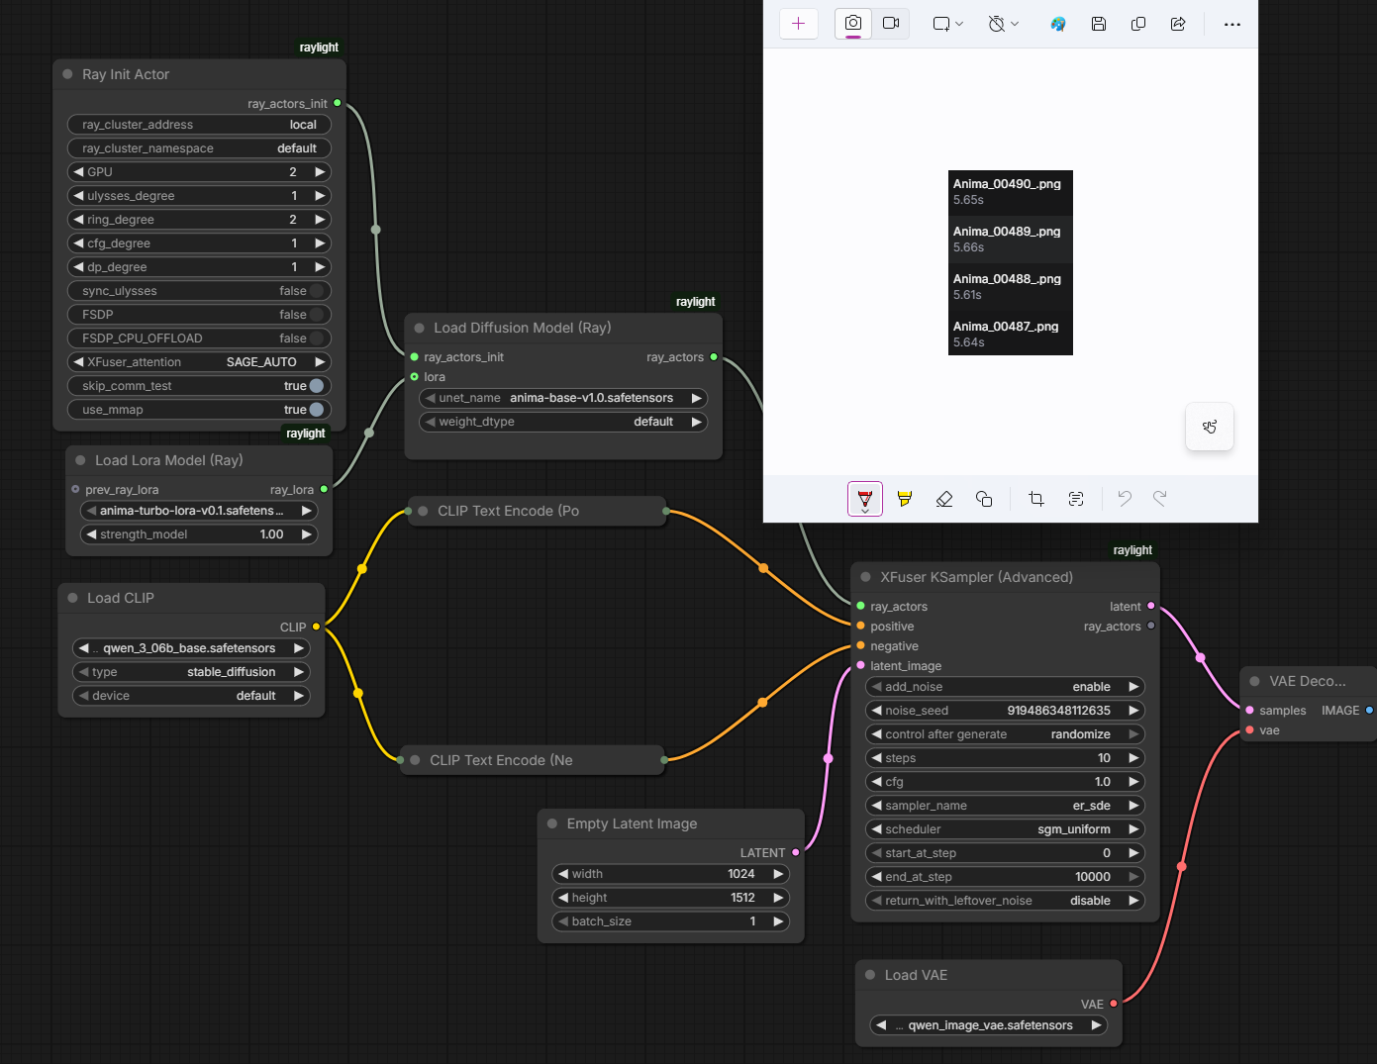This screenshot has width=1377, height=1064.
Task: Expand the CLIP Text Encode (Ne node
Action: tap(415, 760)
